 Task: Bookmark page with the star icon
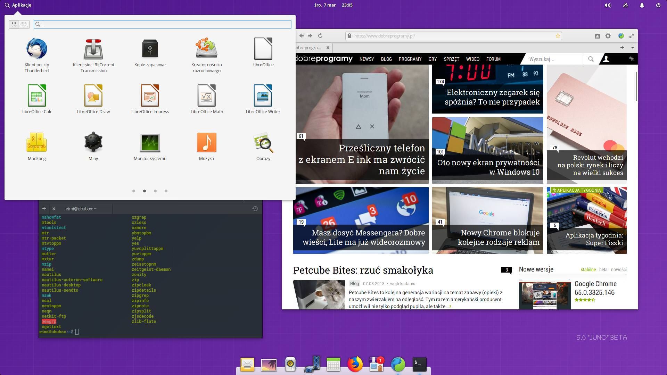tap(558, 36)
